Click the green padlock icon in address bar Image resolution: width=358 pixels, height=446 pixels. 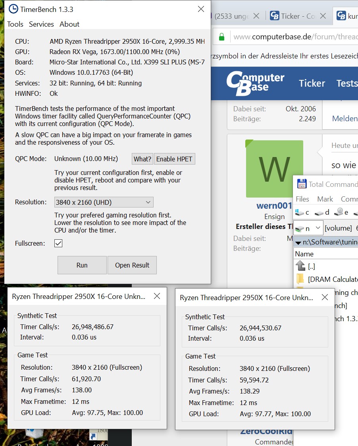(222, 37)
